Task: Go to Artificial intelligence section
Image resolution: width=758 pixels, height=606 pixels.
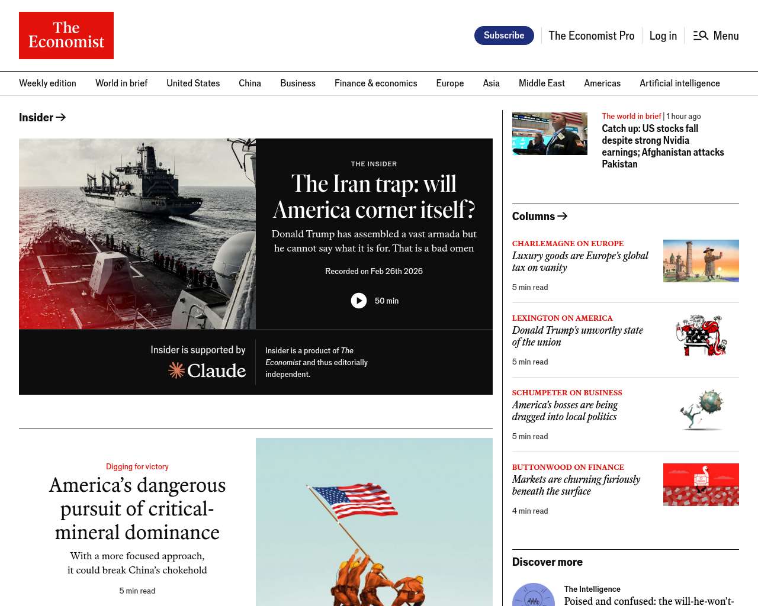Action: [680, 83]
